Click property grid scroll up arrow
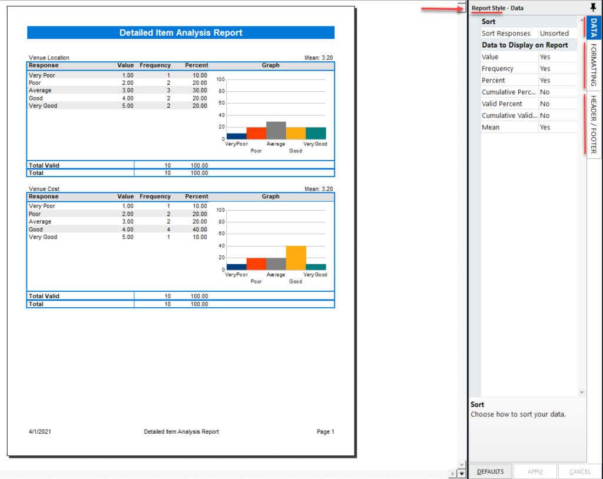Viewport: 603px width, 479px height. (x=581, y=19)
